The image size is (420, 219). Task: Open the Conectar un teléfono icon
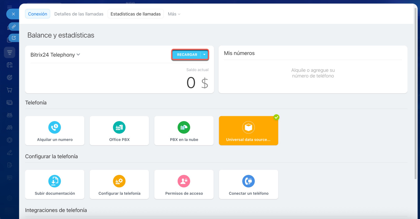[248, 181]
